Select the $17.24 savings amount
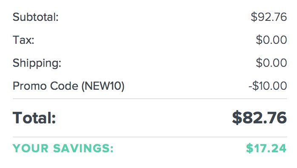Screen dimensions: 297x168 [x=266, y=148]
